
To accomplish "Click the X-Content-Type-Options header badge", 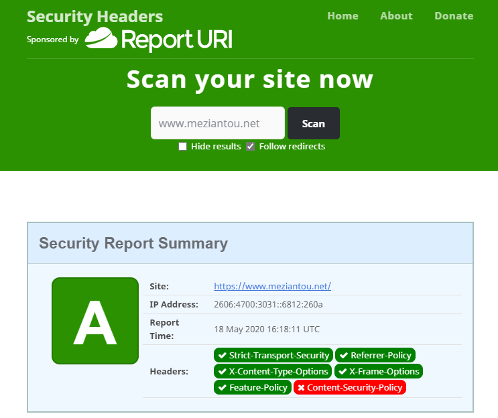I will pos(273,371).
